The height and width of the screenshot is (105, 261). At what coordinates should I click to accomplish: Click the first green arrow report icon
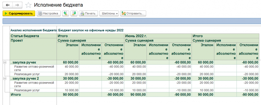tap(65, 14)
